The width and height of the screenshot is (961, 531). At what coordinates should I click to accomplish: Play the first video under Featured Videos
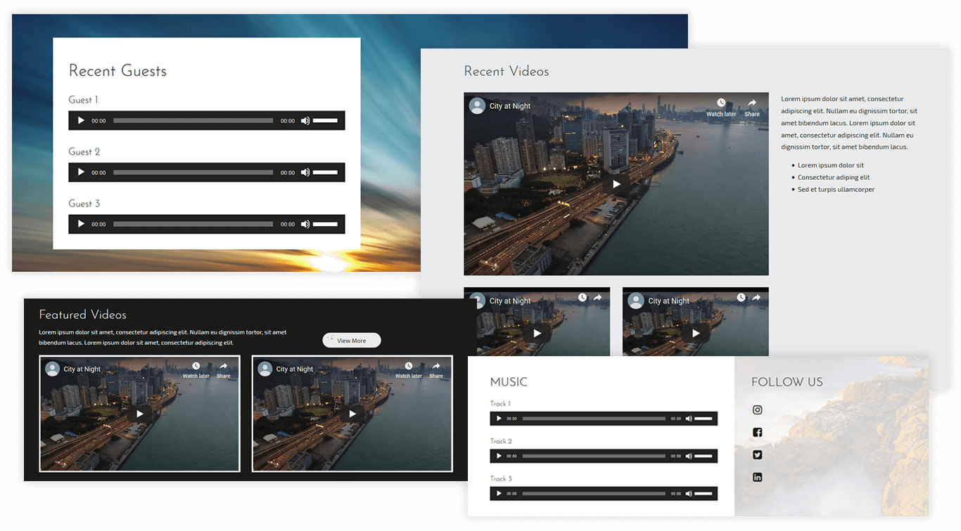tap(139, 414)
